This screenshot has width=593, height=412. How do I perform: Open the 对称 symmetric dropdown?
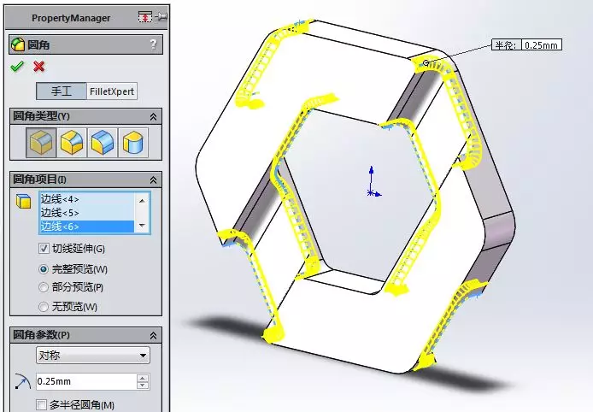[x=93, y=356]
